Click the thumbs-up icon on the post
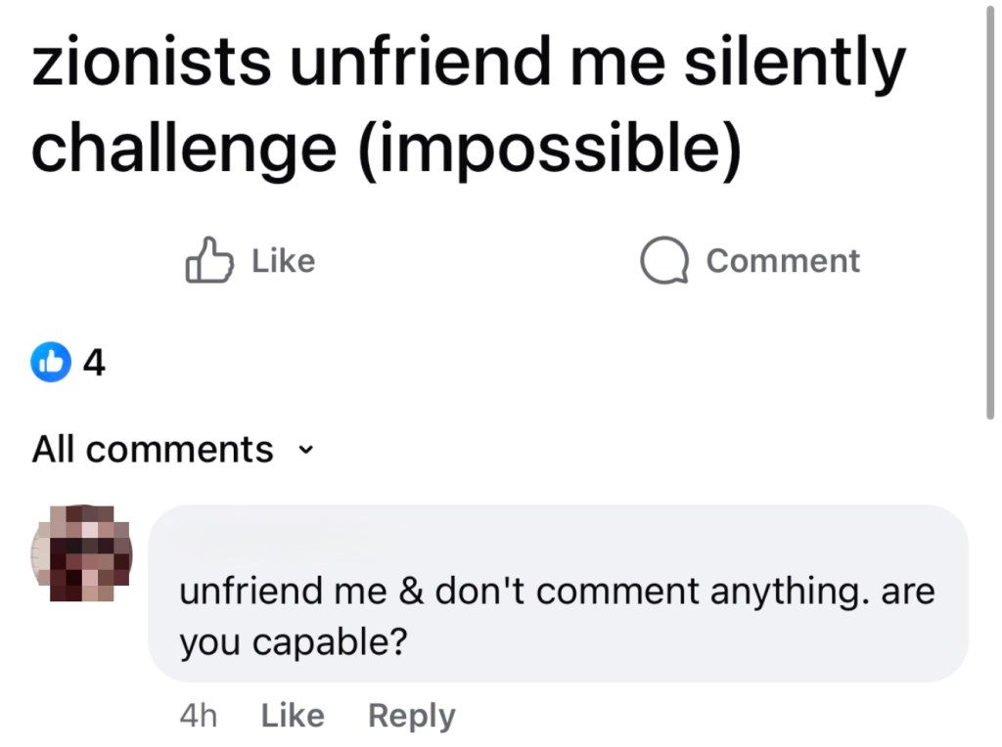The width and height of the screenshot is (1002, 747). click(x=208, y=260)
